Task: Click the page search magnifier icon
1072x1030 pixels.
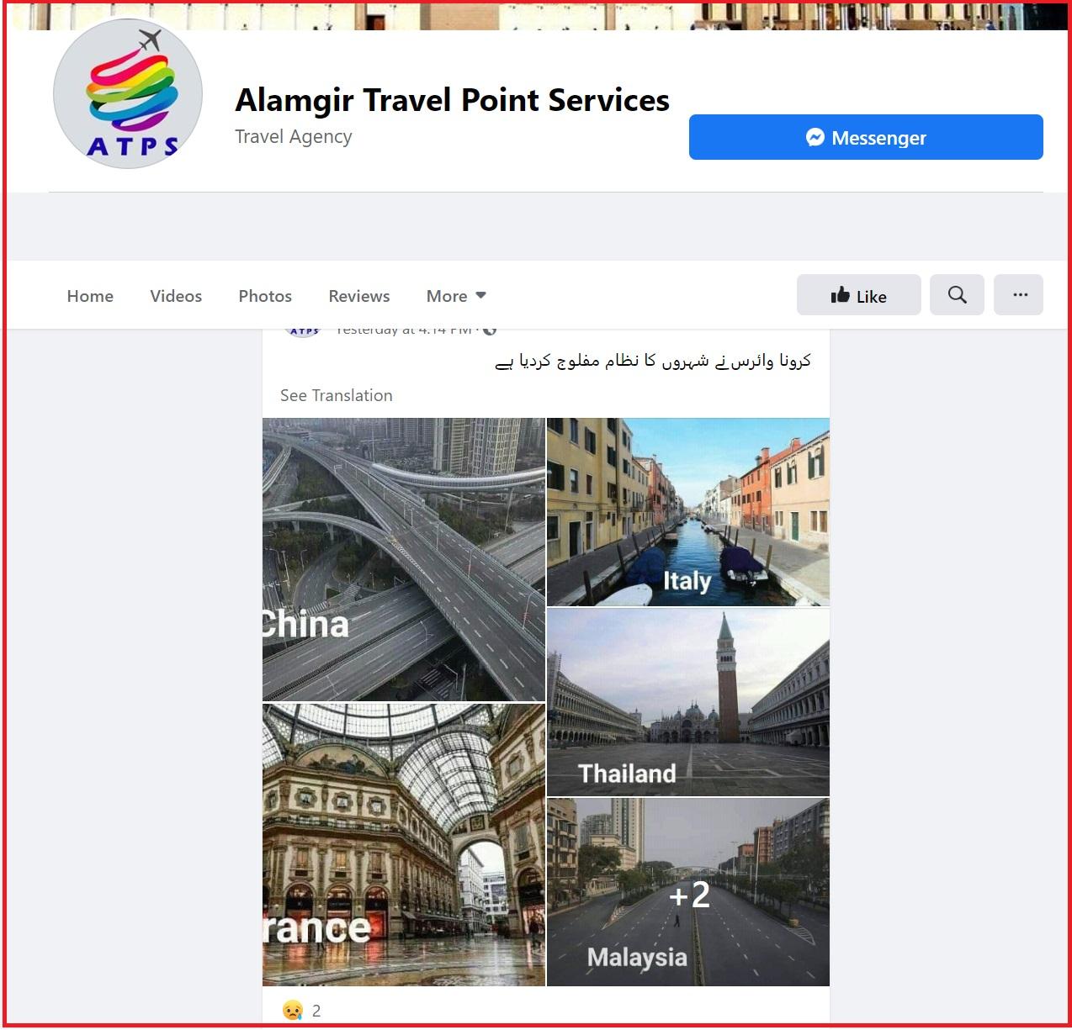Action: [957, 295]
